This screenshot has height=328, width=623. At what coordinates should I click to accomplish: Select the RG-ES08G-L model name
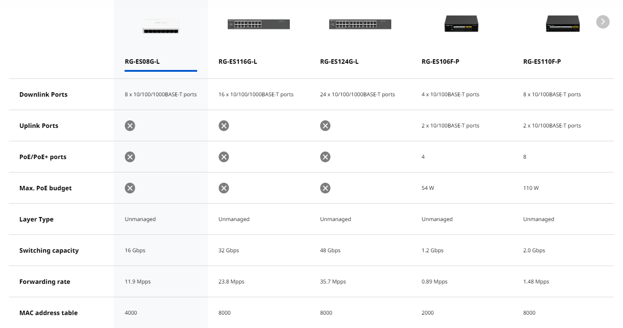pos(142,61)
